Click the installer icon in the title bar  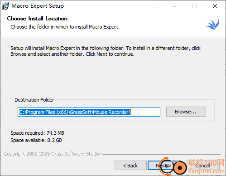pyautogui.click(x=5, y=6)
